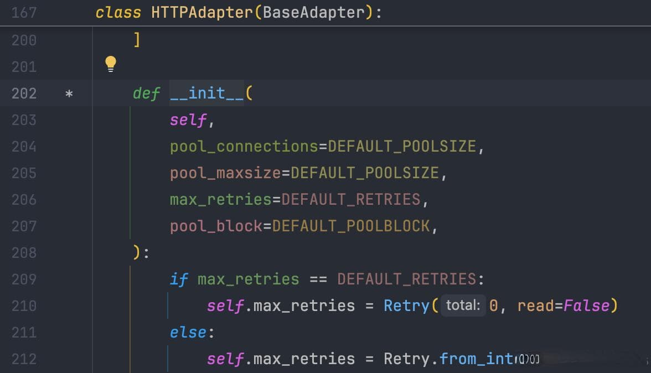Click the "False" value on line 210
Image resolution: width=651 pixels, height=373 pixels.
click(587, 306)
